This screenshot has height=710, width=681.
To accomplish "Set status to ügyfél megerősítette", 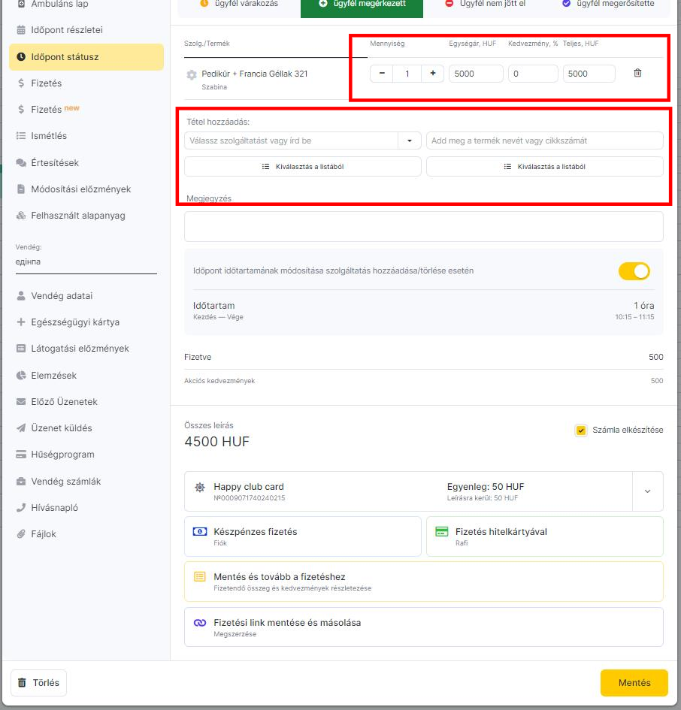I will click(607, 4).
